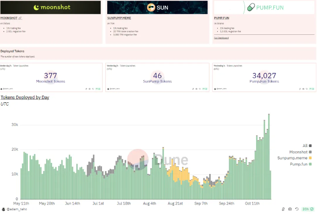
Task: Open the Full Dashboard link under Pump.fun
Action: 222,38
